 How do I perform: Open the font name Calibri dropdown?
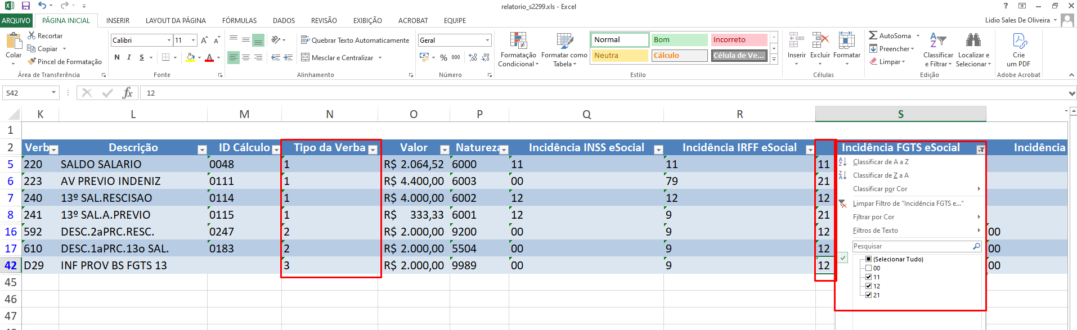pyautogui.click(x=169, y=40)
